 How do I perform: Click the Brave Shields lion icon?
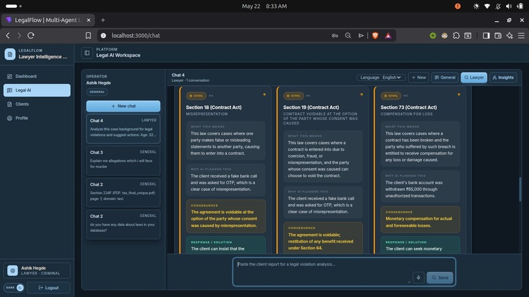tap(375, 35)
